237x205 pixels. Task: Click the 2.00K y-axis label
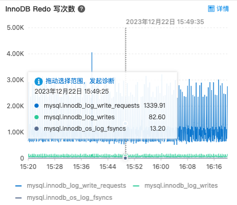15,106
